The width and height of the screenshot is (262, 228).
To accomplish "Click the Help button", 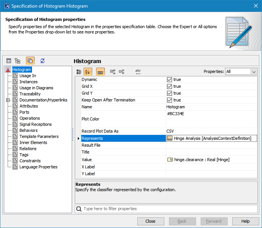I will (245, 221).
